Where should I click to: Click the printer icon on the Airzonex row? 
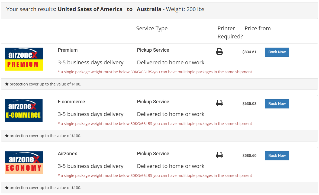[x=220, y=155]
